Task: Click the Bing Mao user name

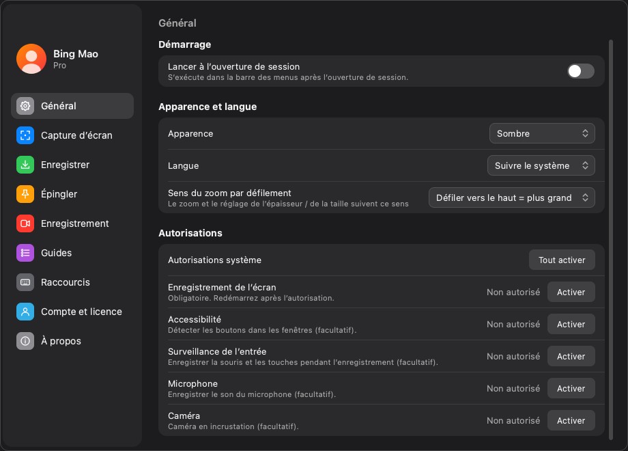Action: coord(76,54)
